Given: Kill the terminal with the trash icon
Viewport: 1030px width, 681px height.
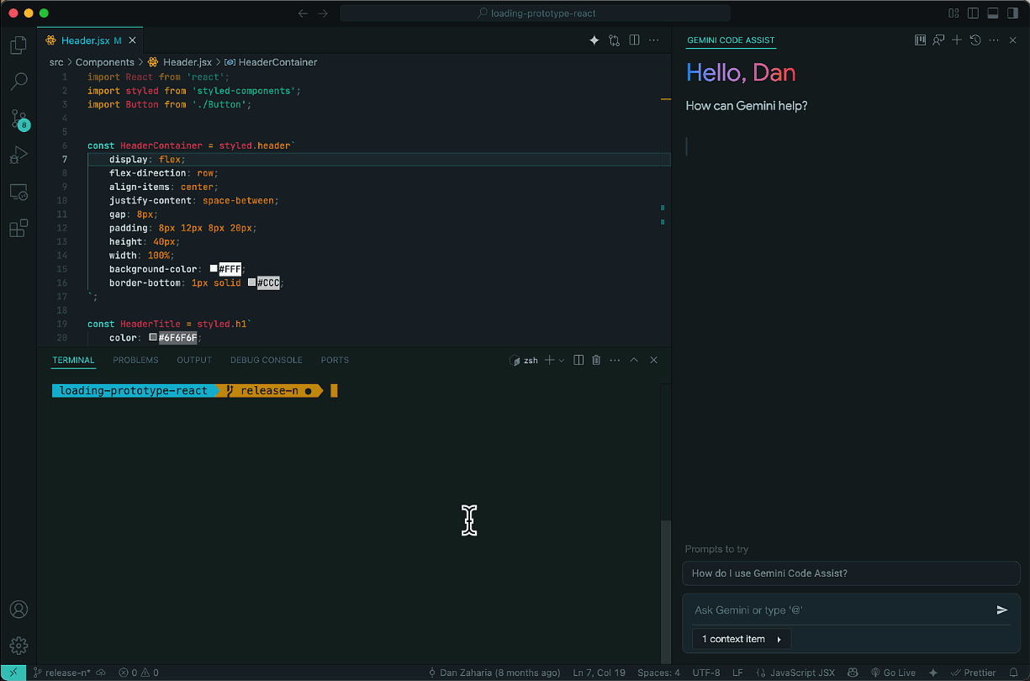Looking at the screenshot, I should tap(596, 360).
